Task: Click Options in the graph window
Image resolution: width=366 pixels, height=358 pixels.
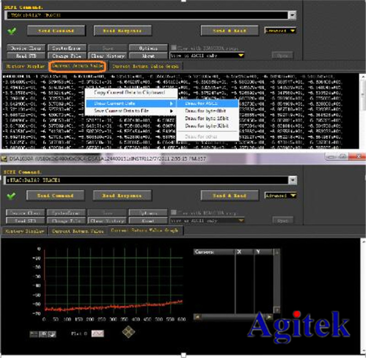Action: pos(148,213)
